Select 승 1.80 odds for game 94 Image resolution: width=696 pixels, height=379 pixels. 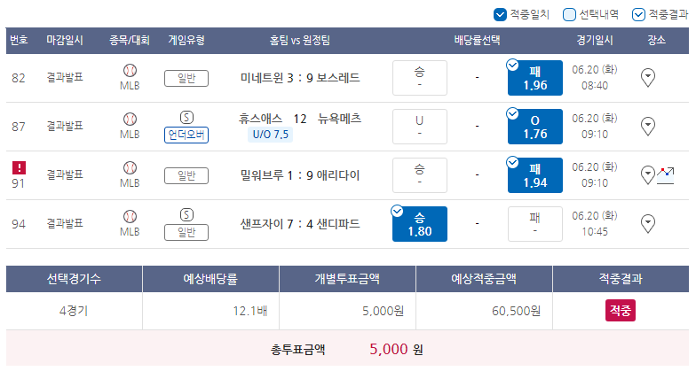tap(419, 224)
